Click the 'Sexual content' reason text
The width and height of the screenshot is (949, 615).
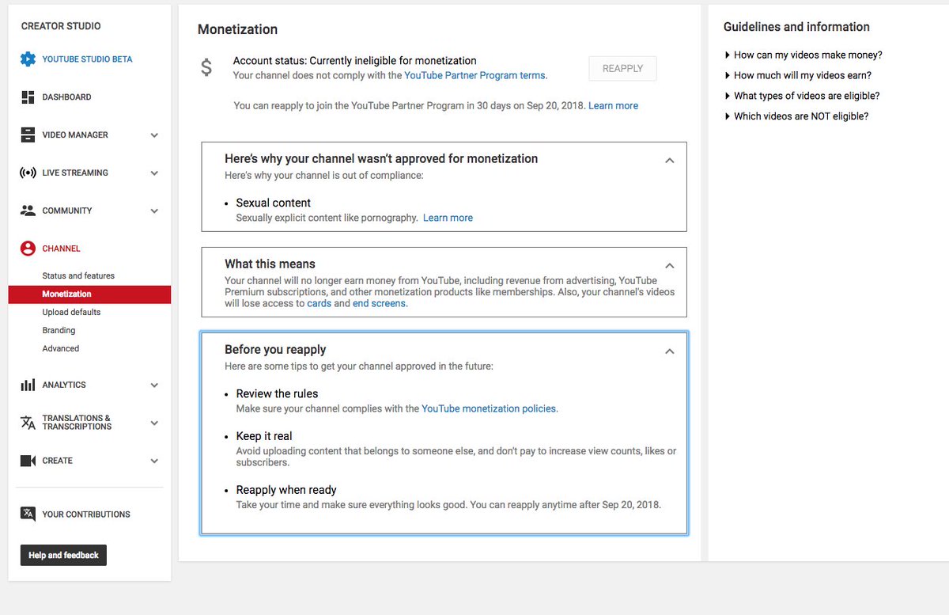(x=273, y=203)
